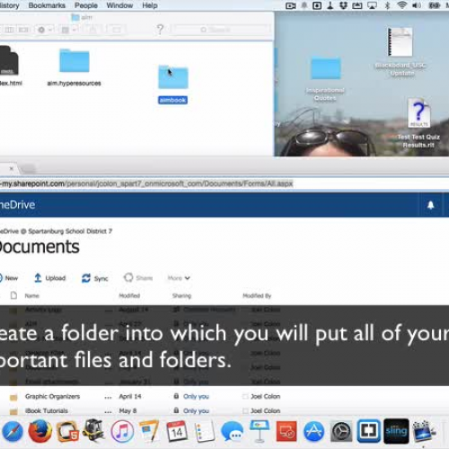Sort by the Modified By column header

[257, 295]
